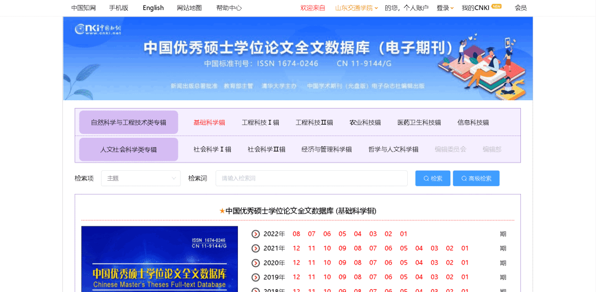Open the 手机版 mobile version link

tap(119, 8)
